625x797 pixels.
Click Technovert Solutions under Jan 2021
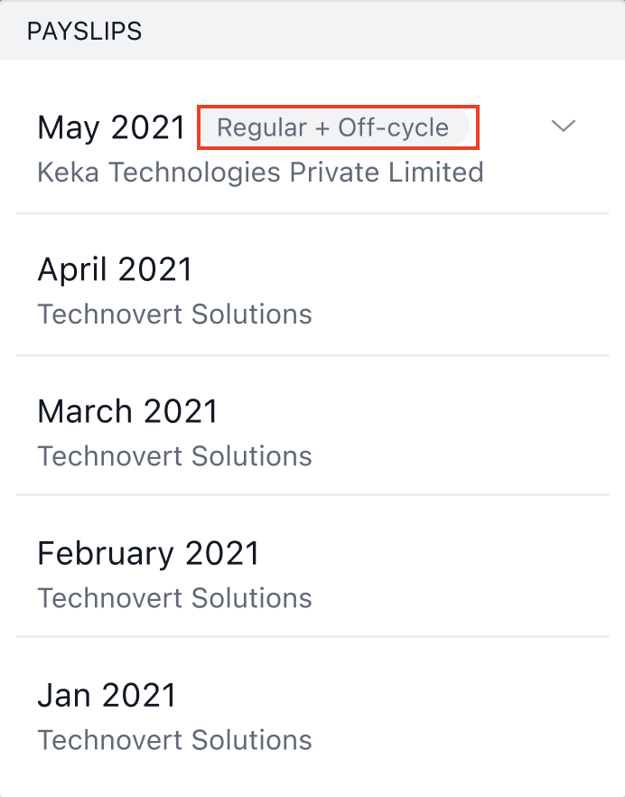(174, 740)
